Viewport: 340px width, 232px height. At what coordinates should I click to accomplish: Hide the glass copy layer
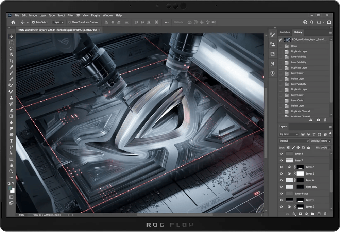(x=281, y=187)
